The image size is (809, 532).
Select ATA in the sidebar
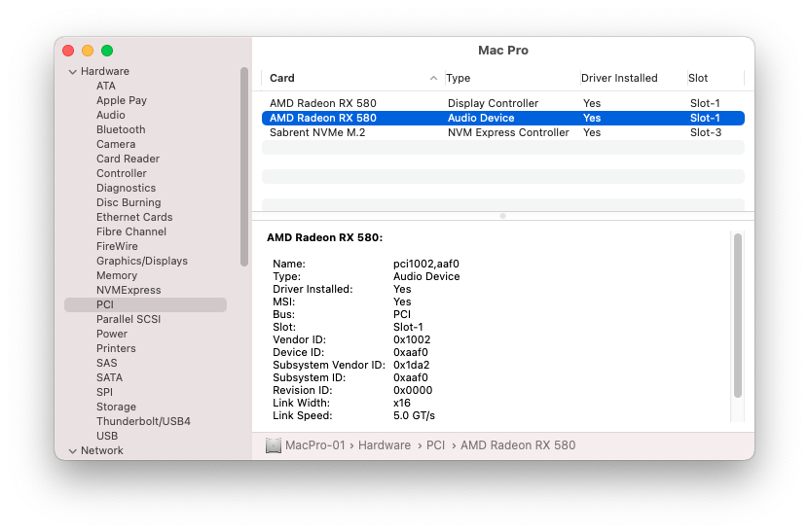click(x=106, y=87)
